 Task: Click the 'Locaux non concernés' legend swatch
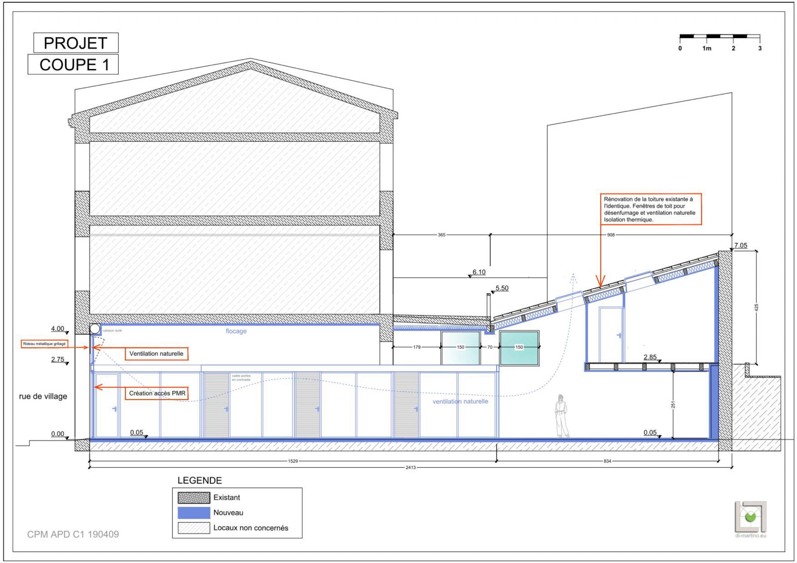[194, 528]
